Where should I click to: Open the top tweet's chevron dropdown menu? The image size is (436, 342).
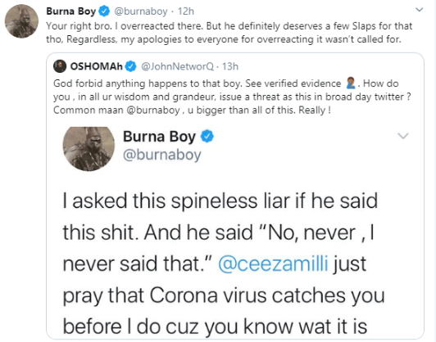point(419,10)
